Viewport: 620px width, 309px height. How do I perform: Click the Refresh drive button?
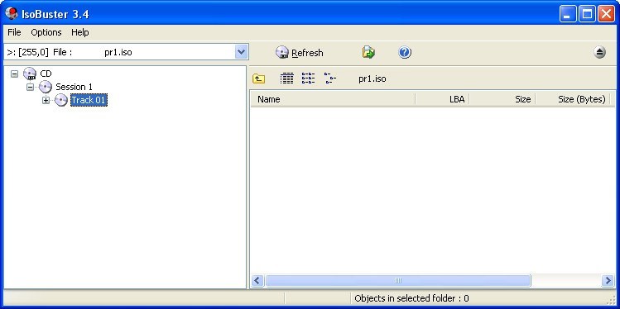click(300, 53)
